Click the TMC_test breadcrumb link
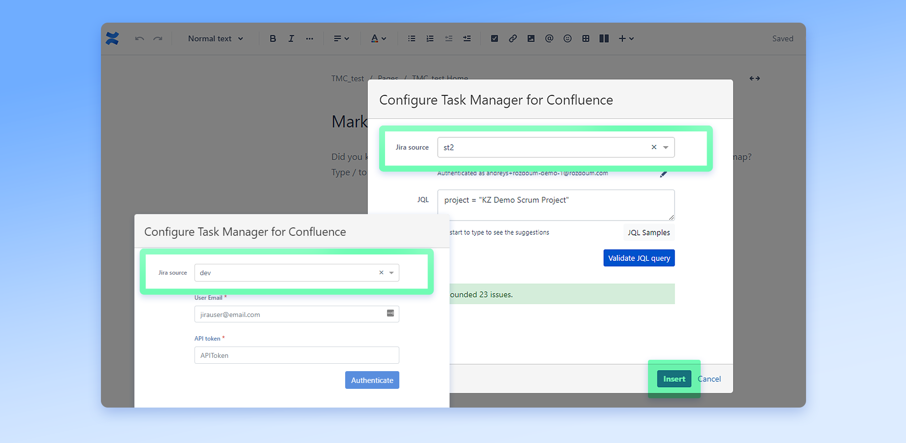Viewport: 906px width, 443px height. (348, 78)
